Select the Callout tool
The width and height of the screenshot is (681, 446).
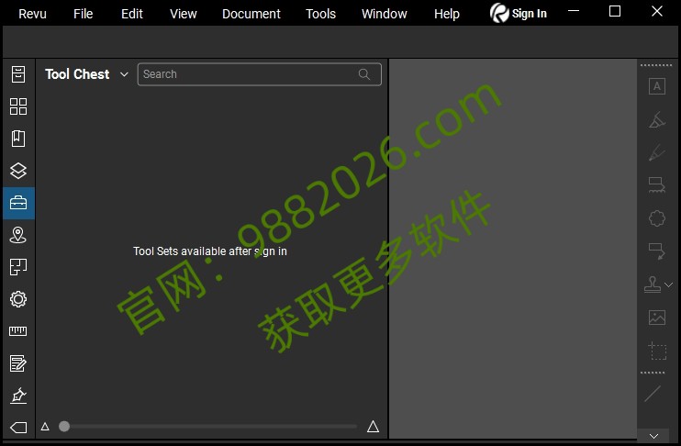[657, 251]
